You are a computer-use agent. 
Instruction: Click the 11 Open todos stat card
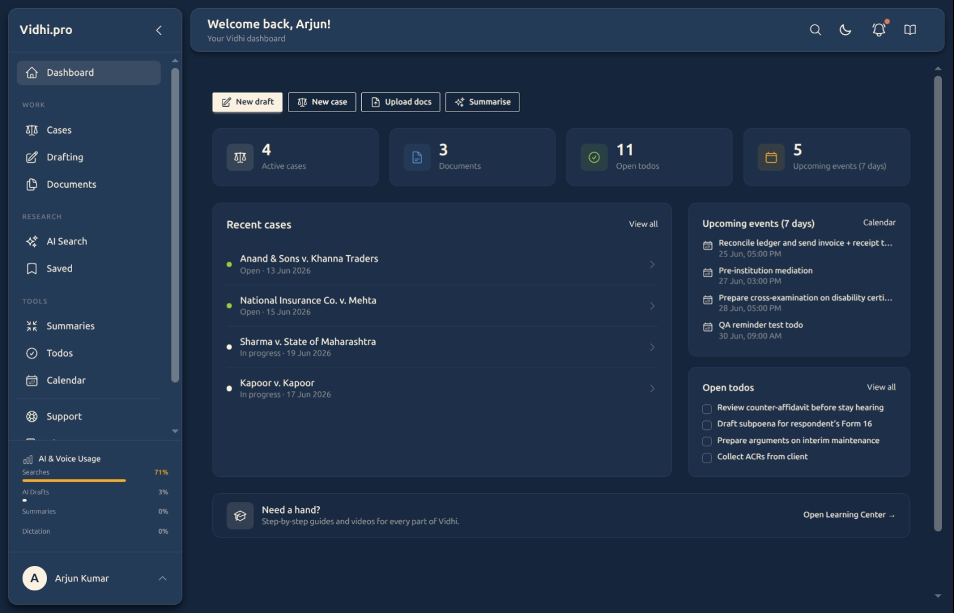649,157
